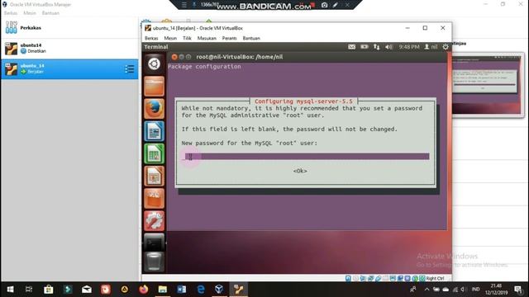529x297 pixels.
Task: Open the nil user menu in Ubuntu panel
Action: point(431,47)
